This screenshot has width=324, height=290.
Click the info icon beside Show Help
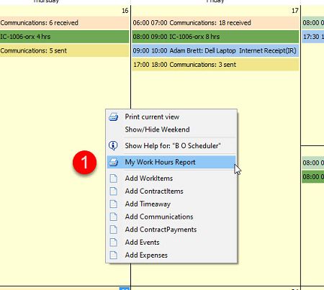[x=113, y=145]
